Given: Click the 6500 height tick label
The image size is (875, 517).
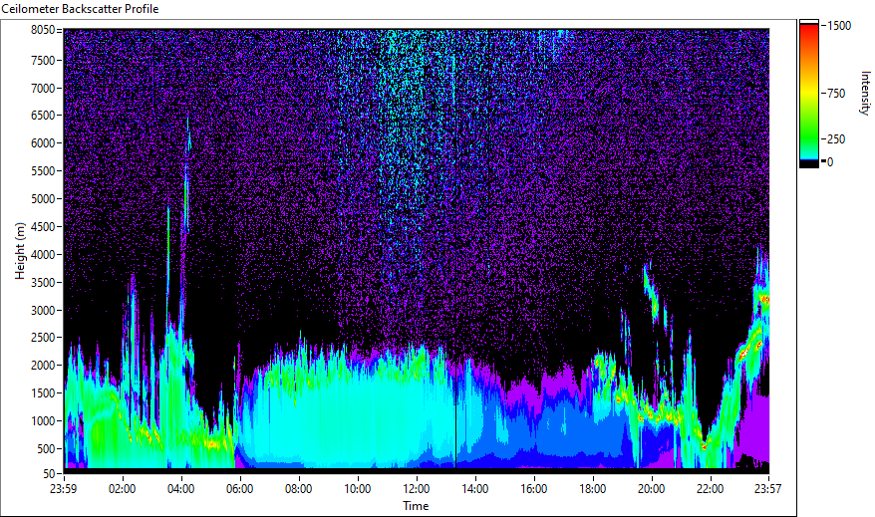Looking at the screenshot, I should coord(43,116).
